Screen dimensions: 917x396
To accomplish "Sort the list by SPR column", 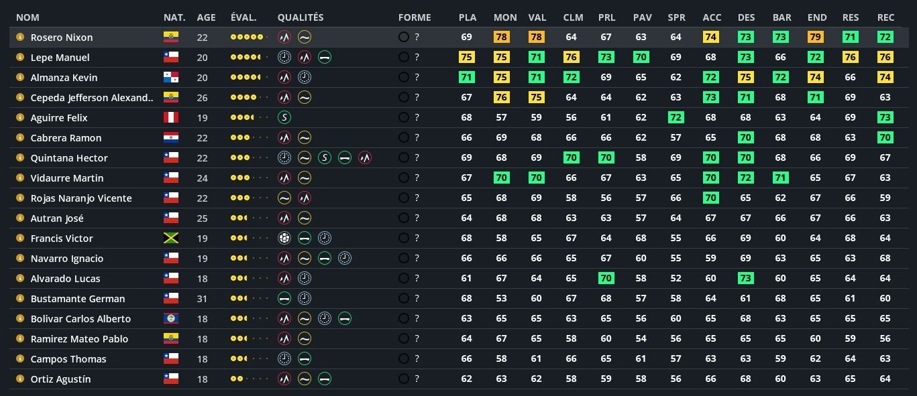I will click(x=676, y=17).
